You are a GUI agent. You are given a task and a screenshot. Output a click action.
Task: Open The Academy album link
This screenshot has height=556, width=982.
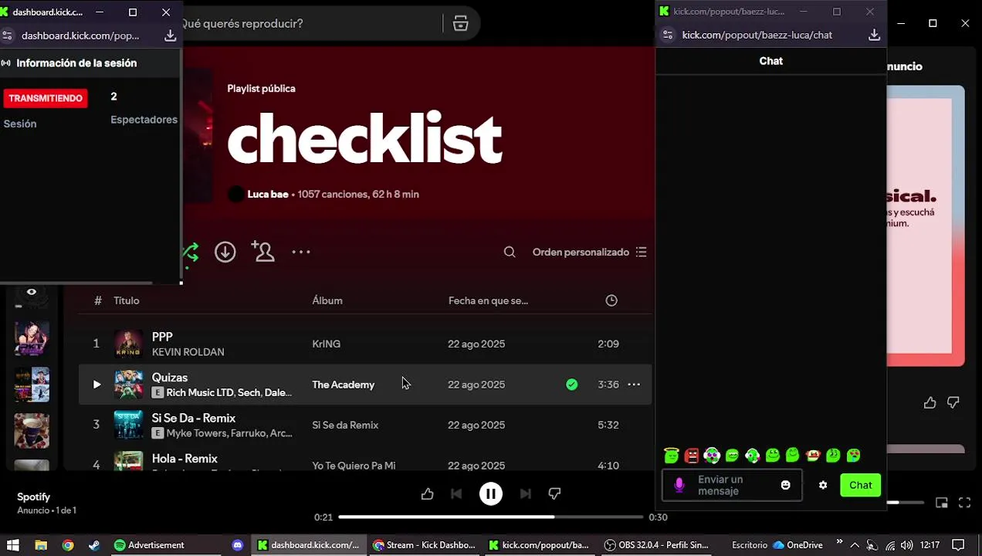coord(343,385)
